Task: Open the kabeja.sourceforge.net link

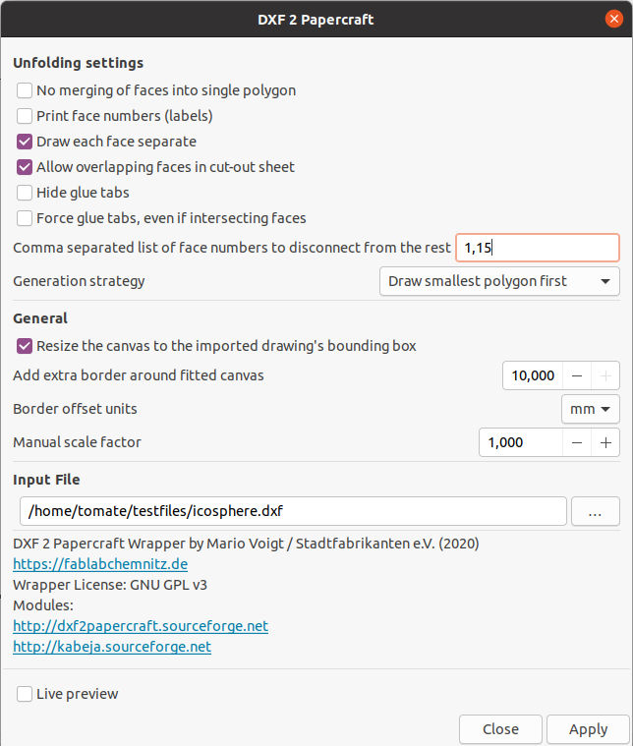Action: (x=112, y=647)
